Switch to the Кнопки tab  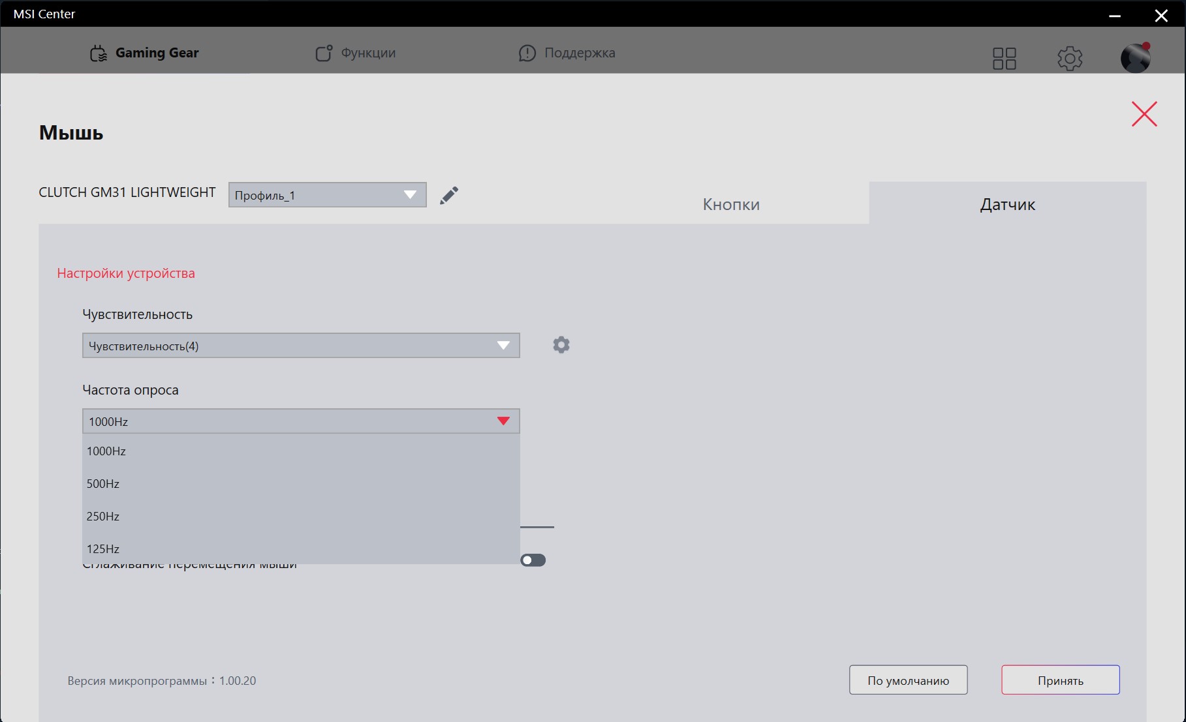tap(731, 204)
